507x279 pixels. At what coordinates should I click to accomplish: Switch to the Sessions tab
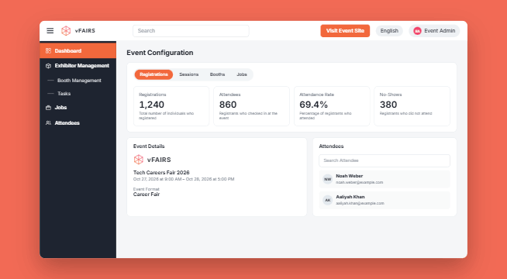189,74
